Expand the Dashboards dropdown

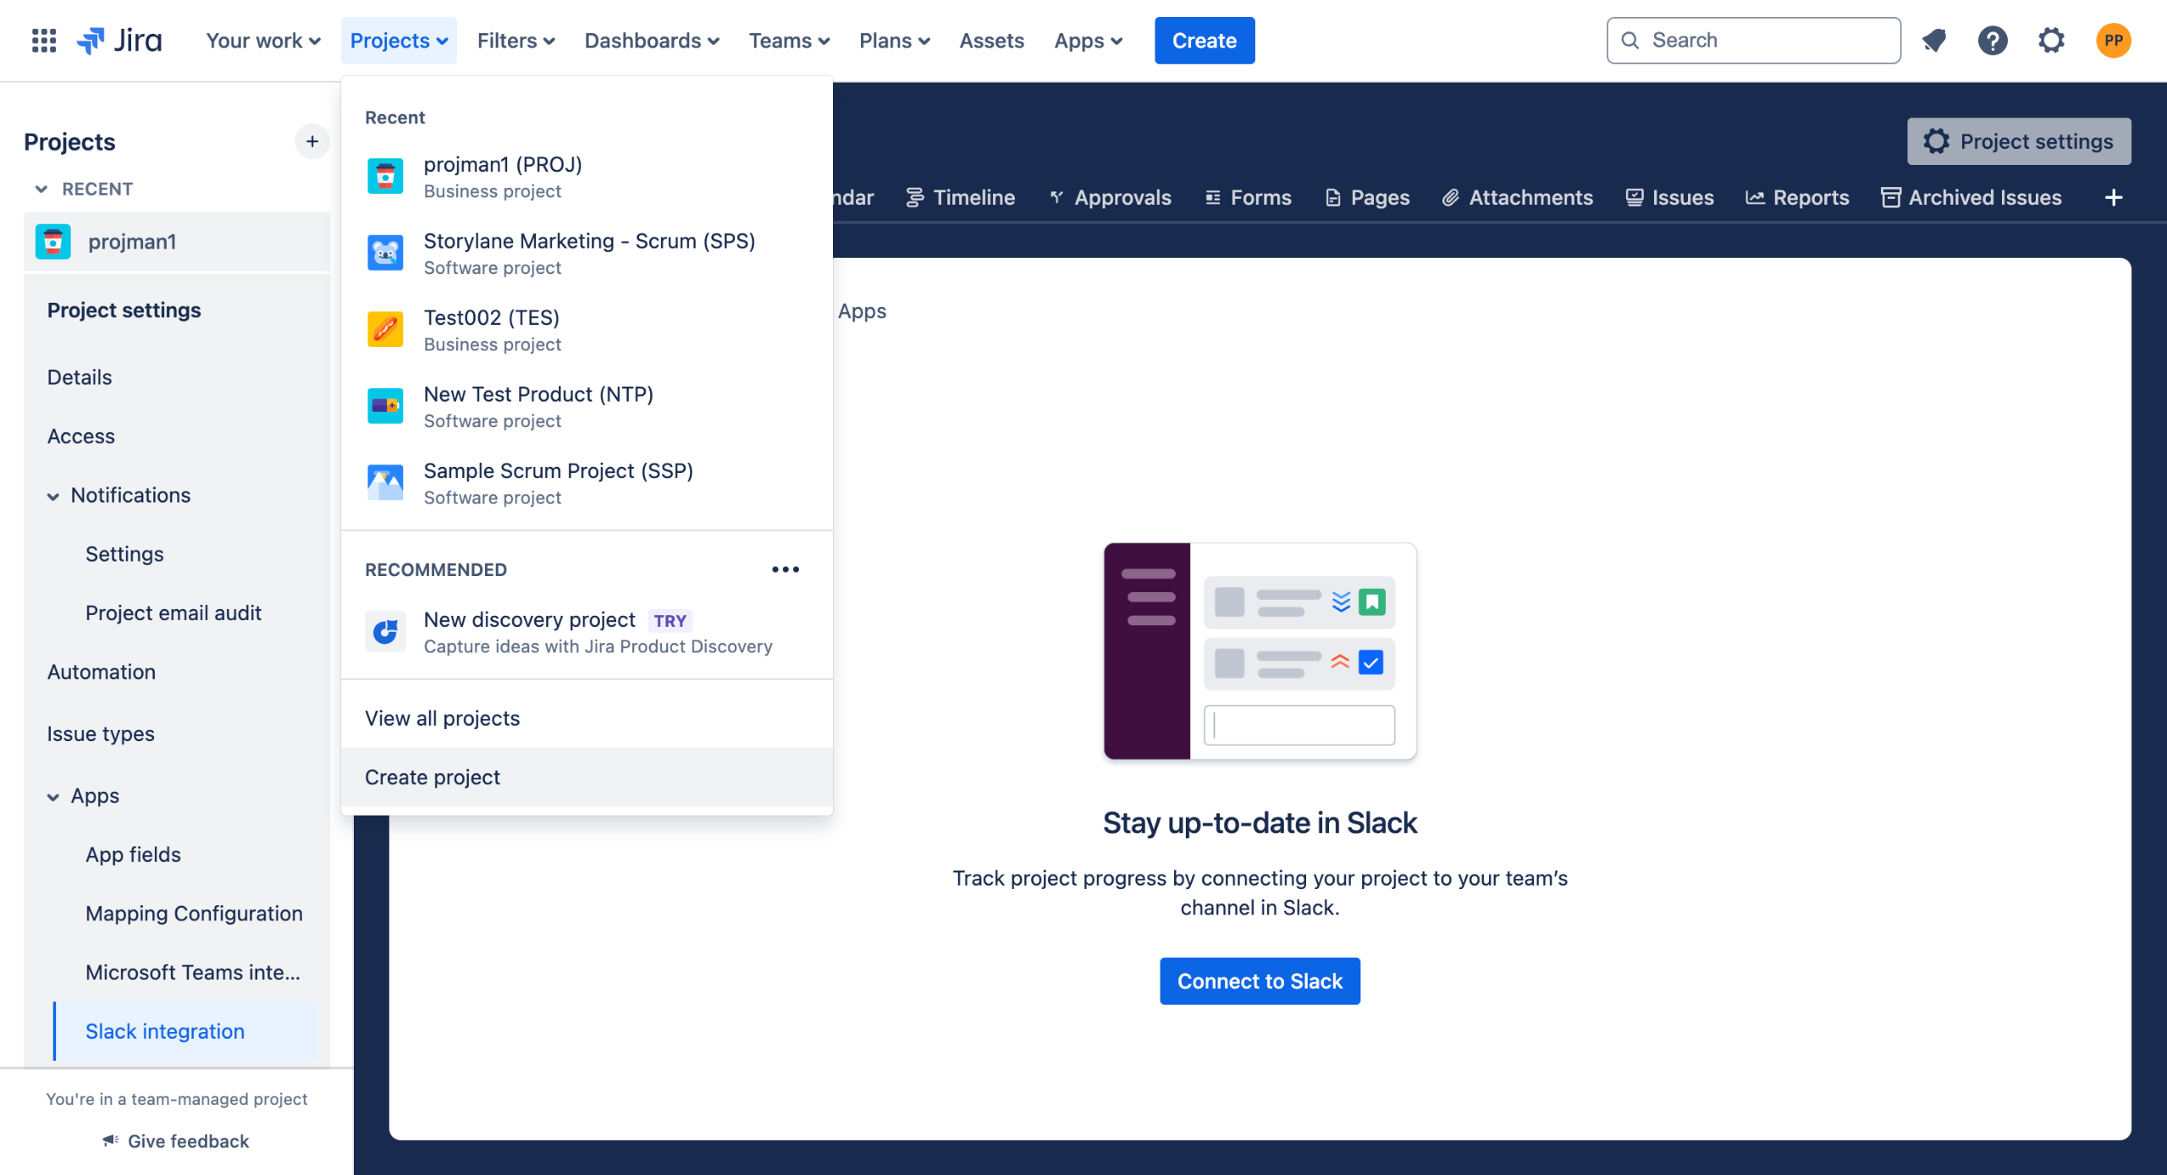(652, 40)
